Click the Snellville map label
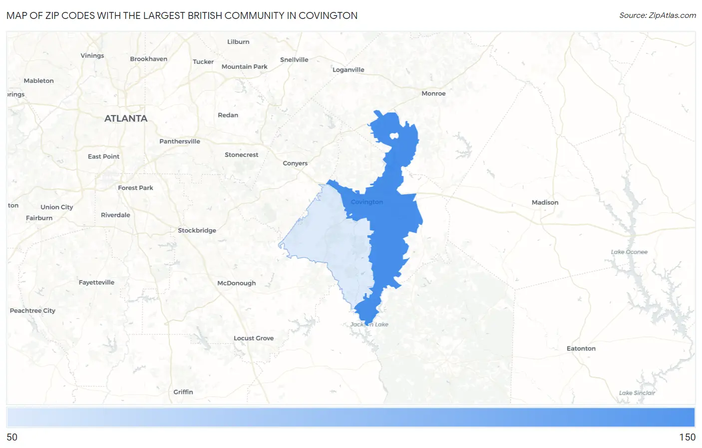 pyautogui.click(x=294, y=60)
